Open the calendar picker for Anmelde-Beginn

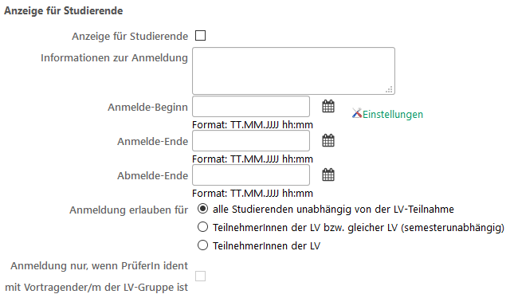click(x=328, y=107)
